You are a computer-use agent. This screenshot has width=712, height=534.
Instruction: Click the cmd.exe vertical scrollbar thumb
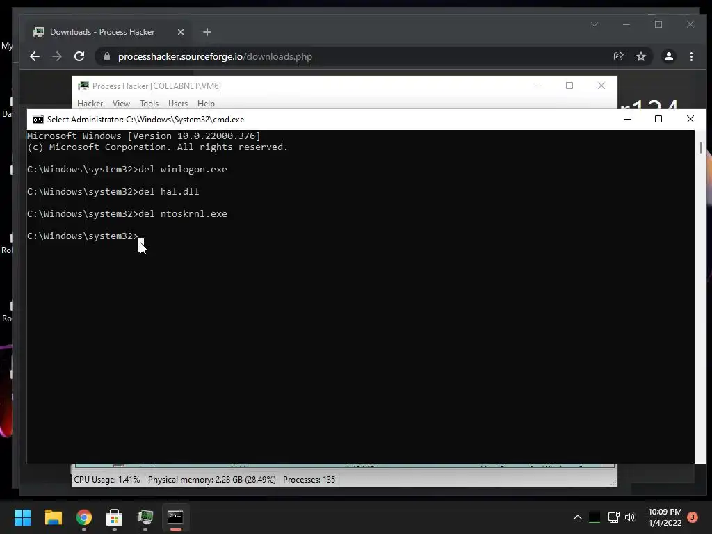701,147
